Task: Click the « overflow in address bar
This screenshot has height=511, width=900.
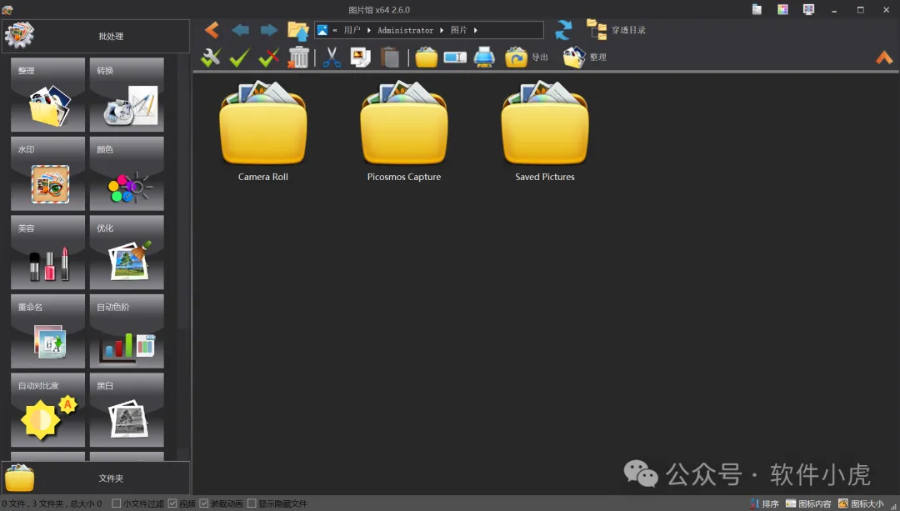Action: tap(335, 30)
